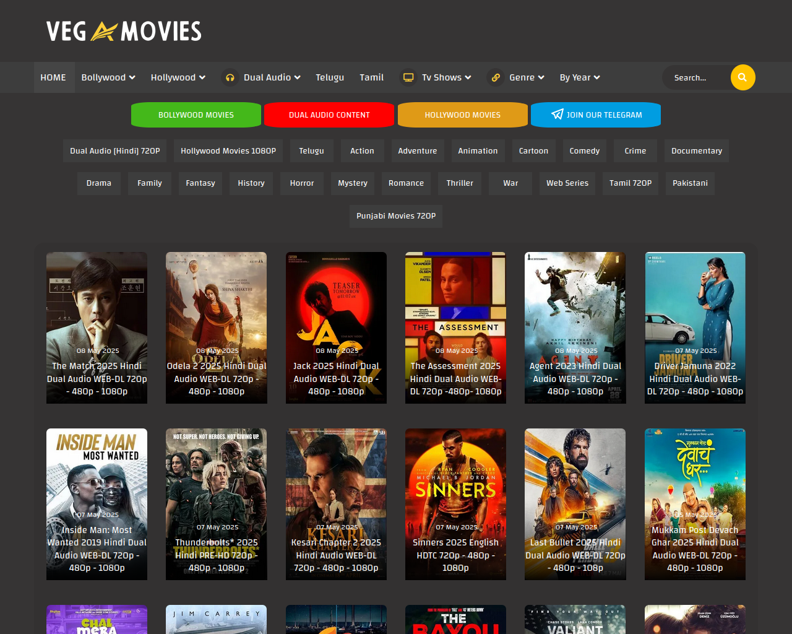Open the Jim Carrey movie poster
The image size is (792, 634).
[217, 619]
